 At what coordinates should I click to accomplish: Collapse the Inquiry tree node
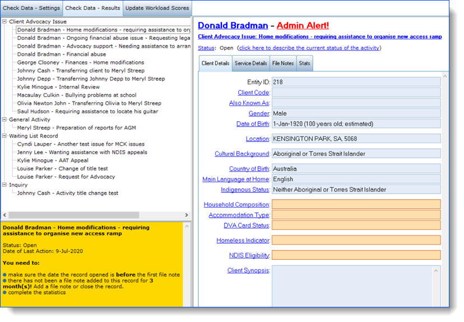pyautogui.click(x=4, y=185)
